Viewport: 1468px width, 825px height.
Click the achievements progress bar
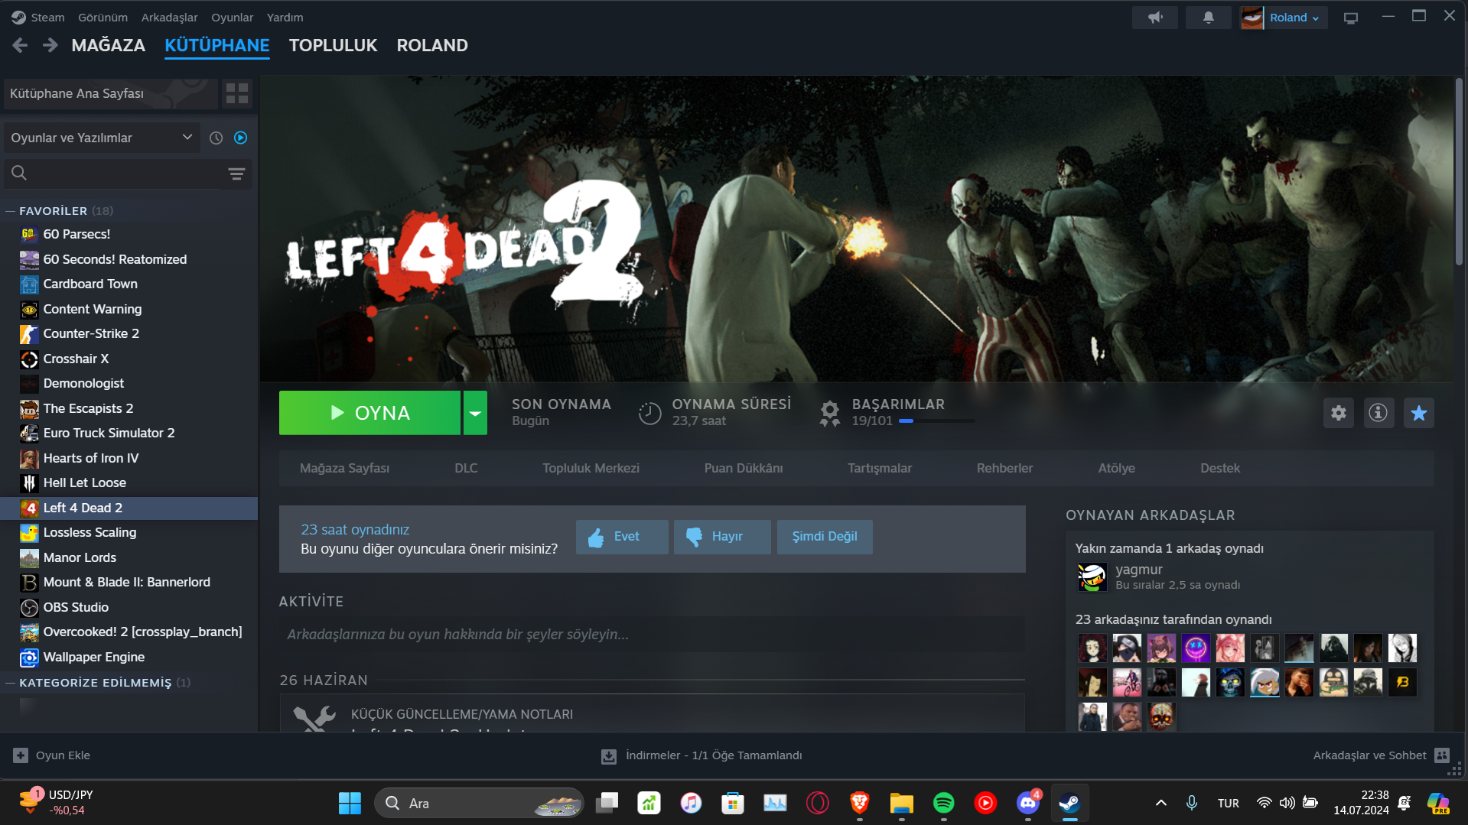936,421
